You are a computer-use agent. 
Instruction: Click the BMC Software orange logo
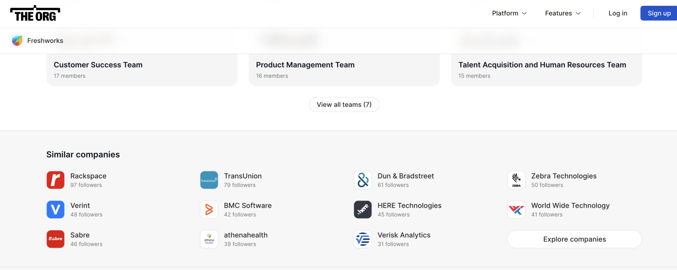click(209, 209)
